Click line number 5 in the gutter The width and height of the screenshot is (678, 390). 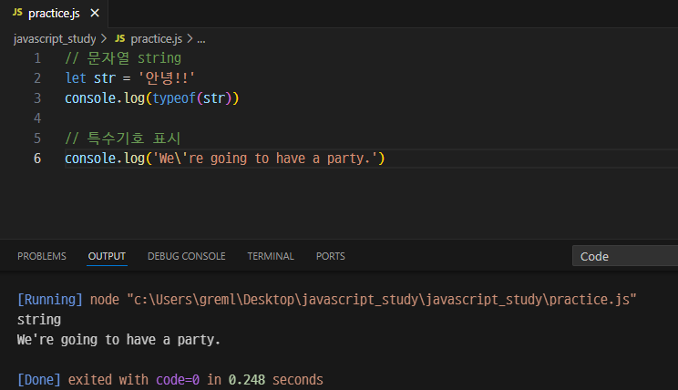coord(37,139)
